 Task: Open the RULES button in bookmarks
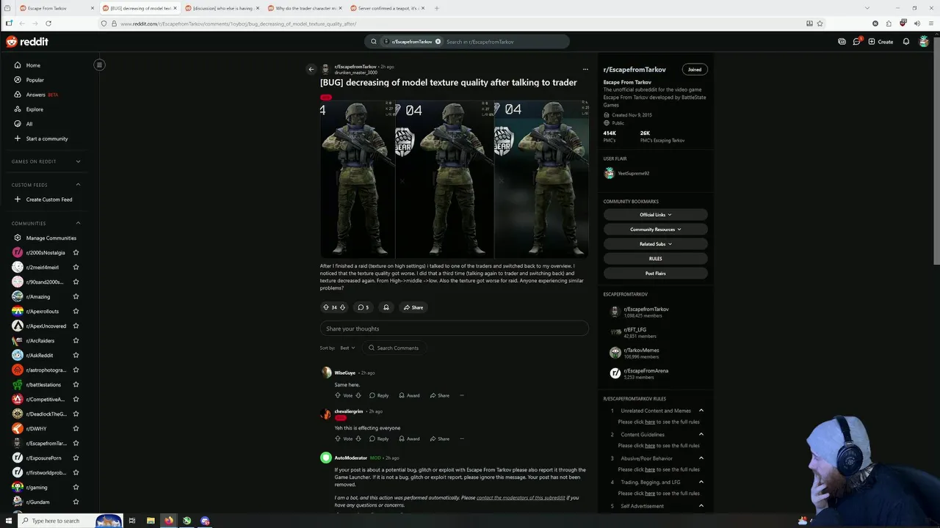point(655,258)
